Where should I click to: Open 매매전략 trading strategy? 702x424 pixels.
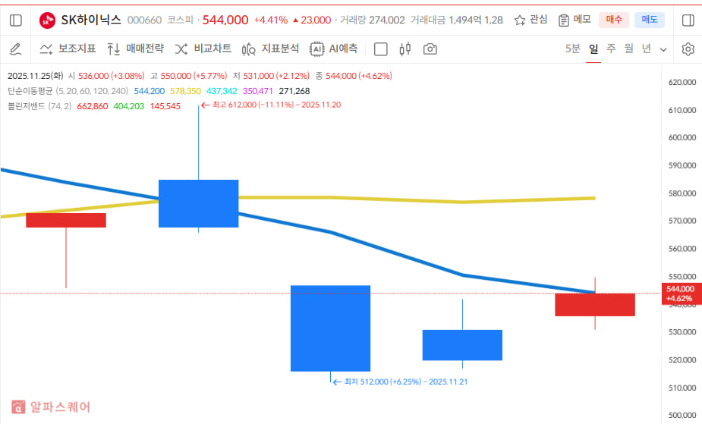click(135, 49)
